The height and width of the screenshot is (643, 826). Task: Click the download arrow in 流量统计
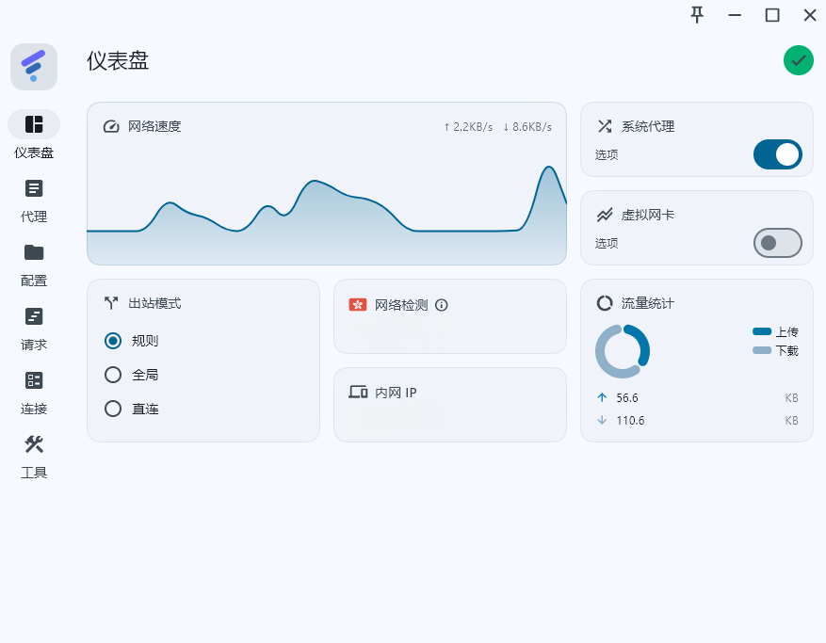click(602, 420)
